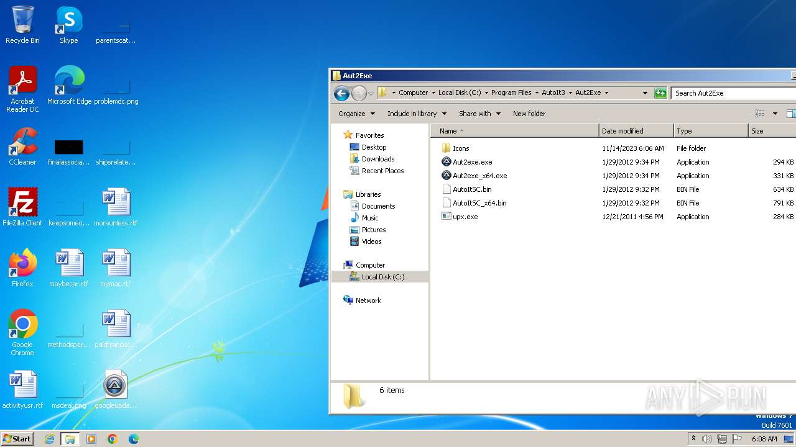This screenshot has height=447, width=796.
Task: Click Windows Media Player taskbar icon
Action: point(91,439)
